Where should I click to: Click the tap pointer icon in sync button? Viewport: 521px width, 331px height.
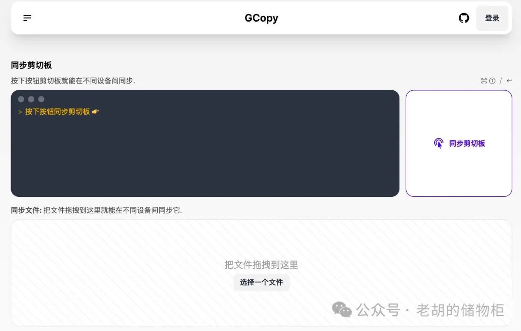pos(439,143)
